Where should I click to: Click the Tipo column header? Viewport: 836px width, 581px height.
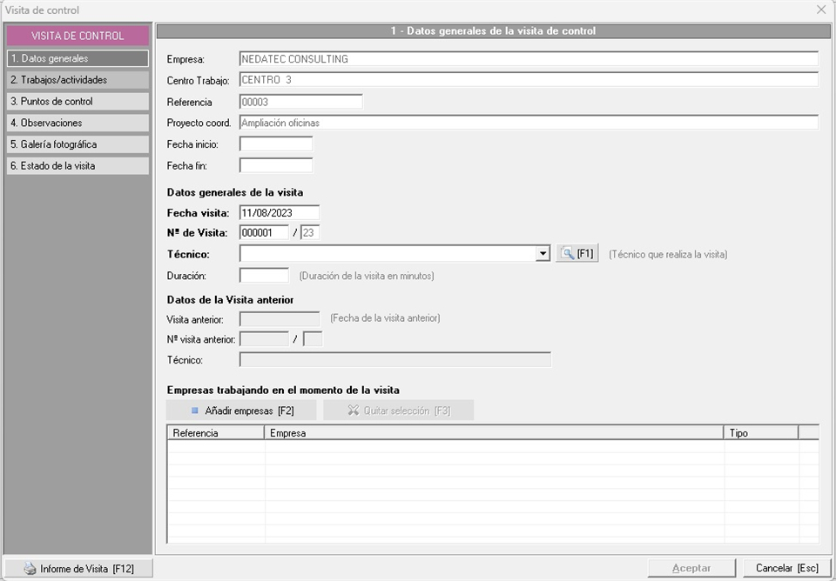coord(759,432)
